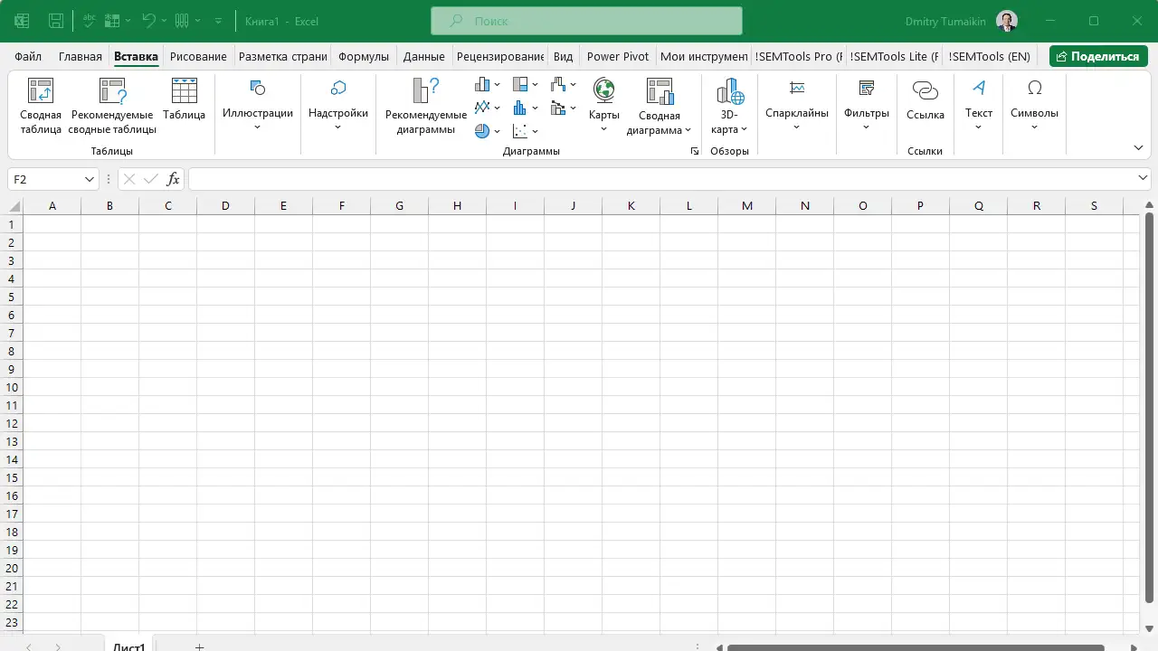The height and width of the screenshot is (651, 1158).
Task: Switch to the Рисование tab
Action: click(x=198, y=56)
